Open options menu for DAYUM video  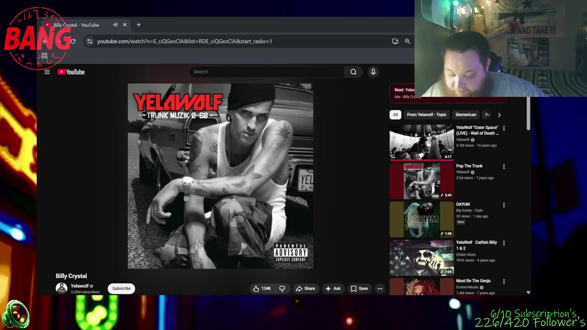504,205
